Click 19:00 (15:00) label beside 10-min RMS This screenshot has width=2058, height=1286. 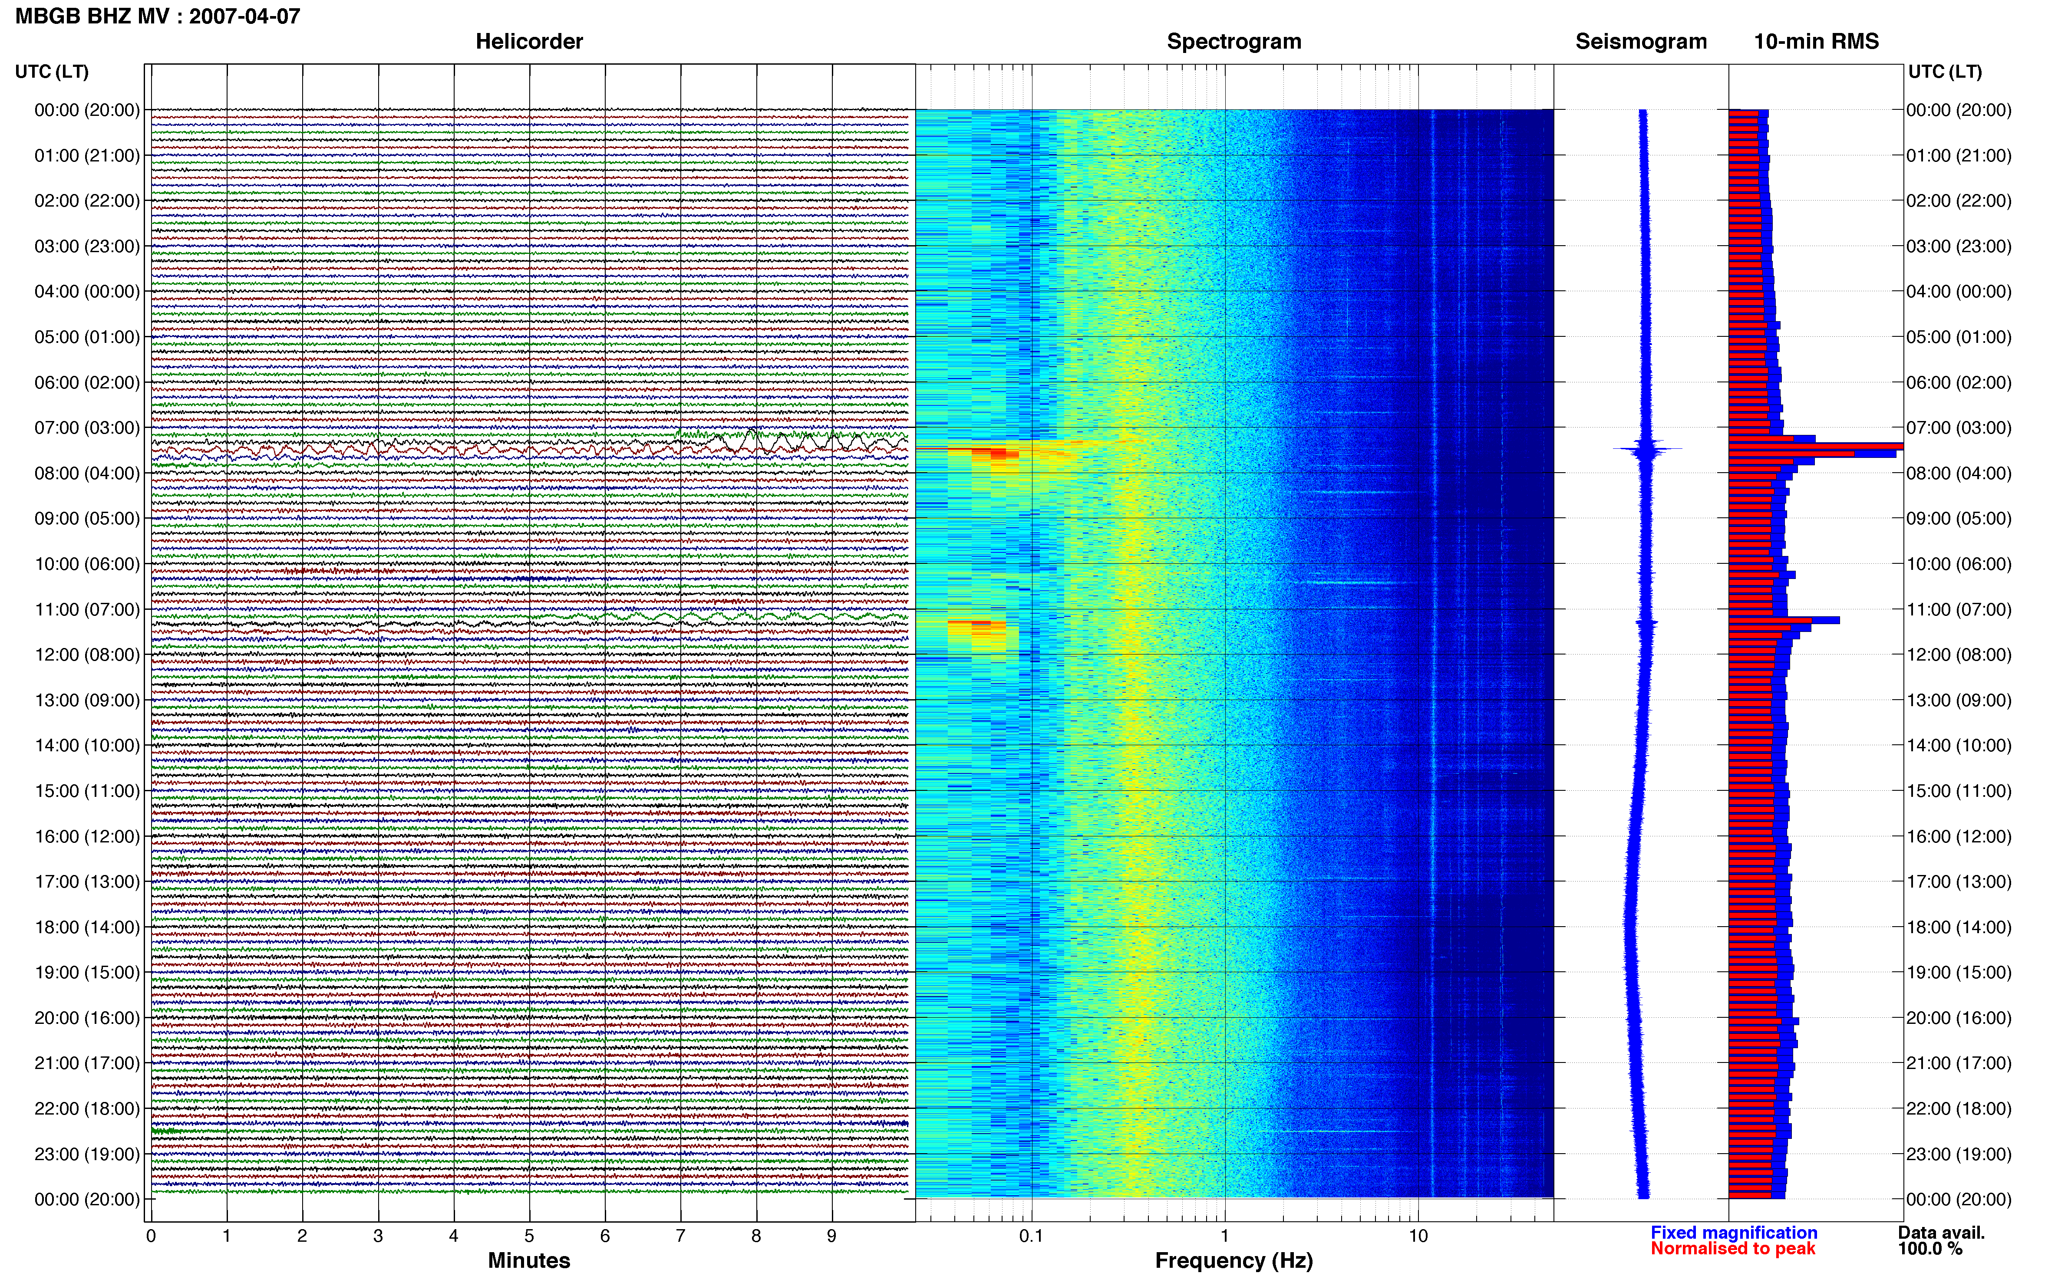pos(1959,972)
